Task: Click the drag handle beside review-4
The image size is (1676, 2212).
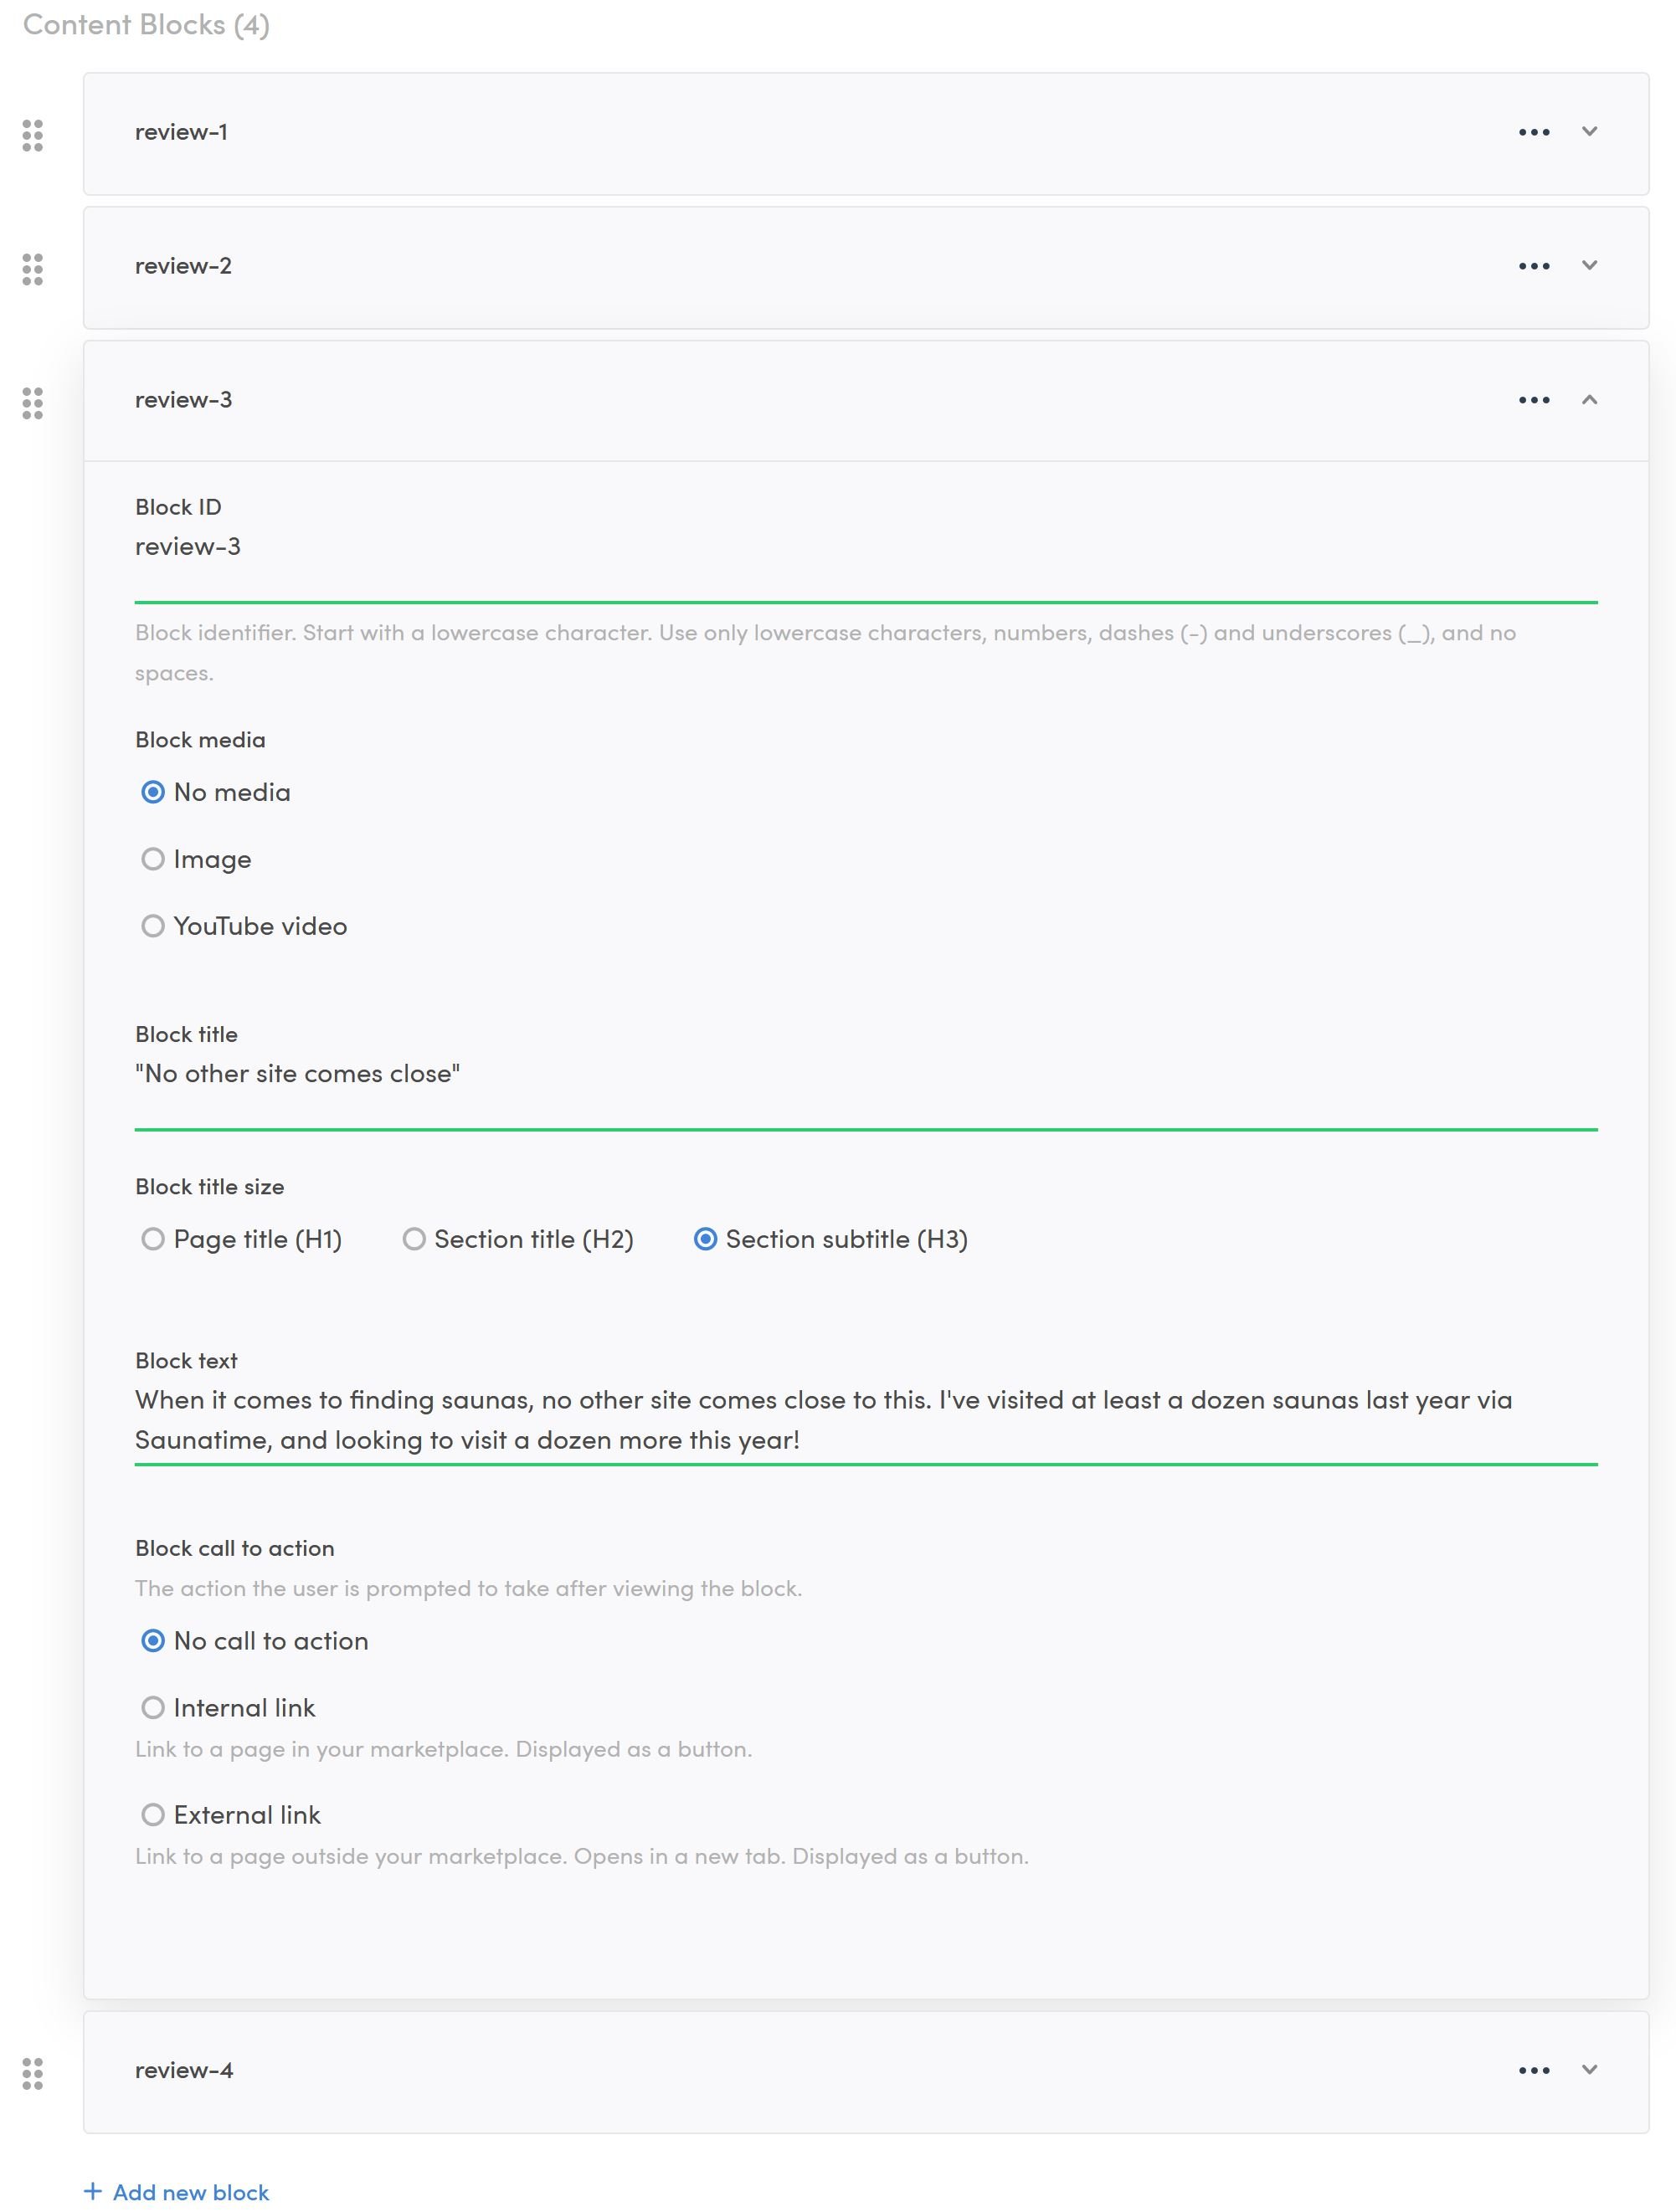Action: tap(32, 2073)
